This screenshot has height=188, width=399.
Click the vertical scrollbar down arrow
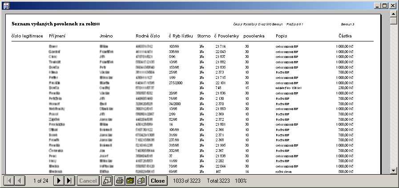(x=394, y=171)
